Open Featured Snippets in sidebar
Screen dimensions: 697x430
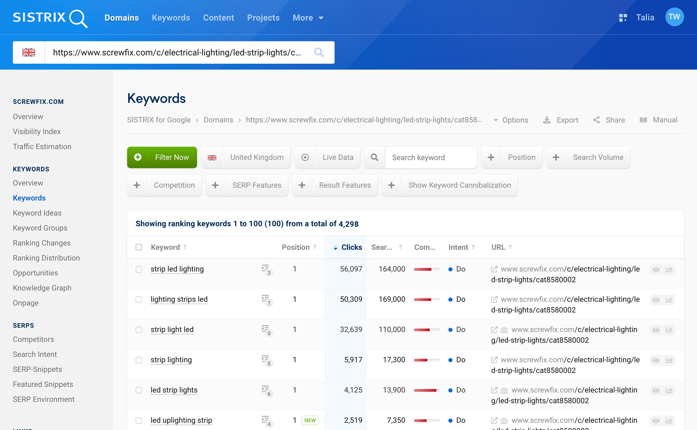click(43, 384)
